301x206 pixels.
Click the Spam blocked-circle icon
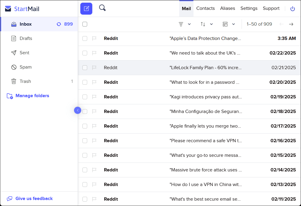coord(14,67)
